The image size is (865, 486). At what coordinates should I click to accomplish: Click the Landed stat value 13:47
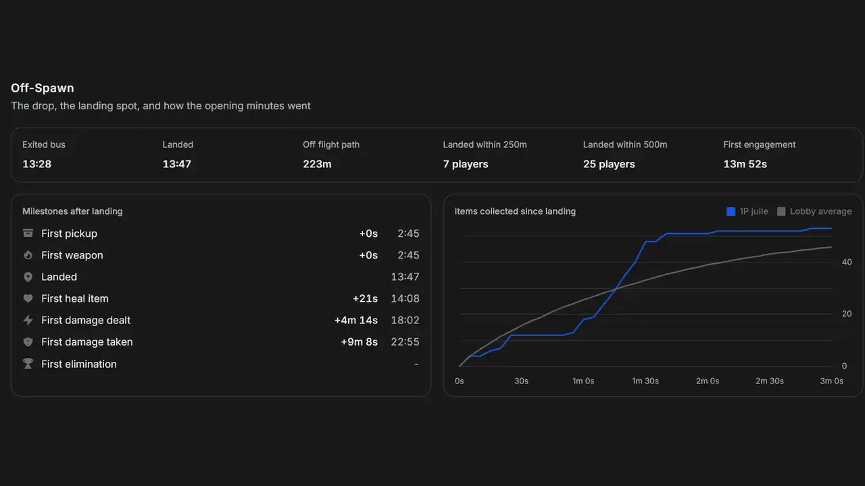tap(177, 164)
